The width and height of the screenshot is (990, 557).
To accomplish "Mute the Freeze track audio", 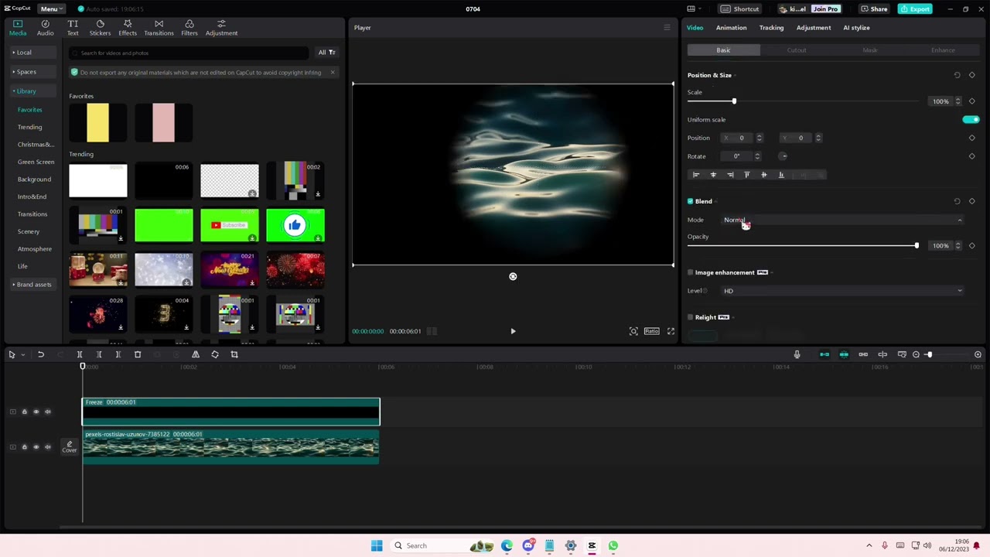I will 48,412.
